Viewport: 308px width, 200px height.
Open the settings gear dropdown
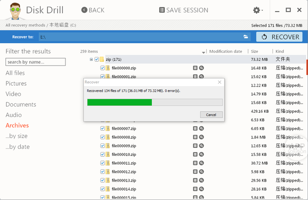tap(258, 10)
